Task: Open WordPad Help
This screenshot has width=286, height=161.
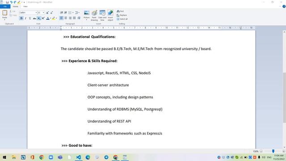Action: [x=284, y=6]
